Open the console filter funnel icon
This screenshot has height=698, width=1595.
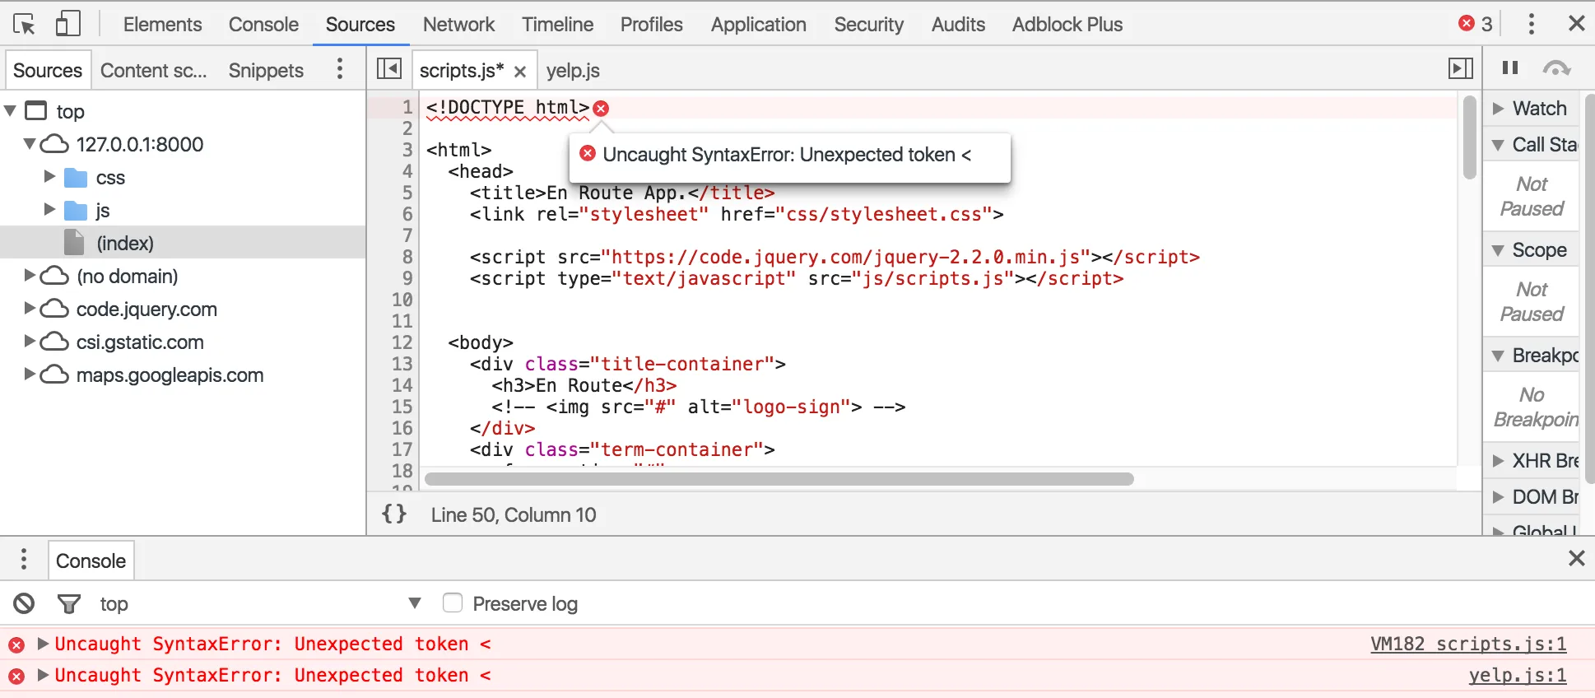[69, 604]
